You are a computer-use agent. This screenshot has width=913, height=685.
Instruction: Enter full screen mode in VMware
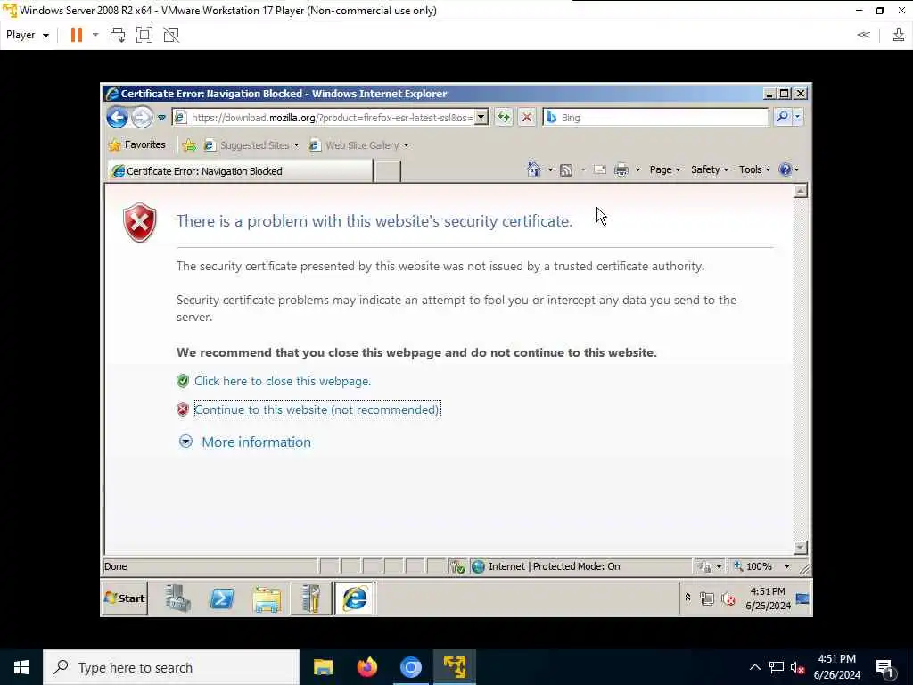144,35
